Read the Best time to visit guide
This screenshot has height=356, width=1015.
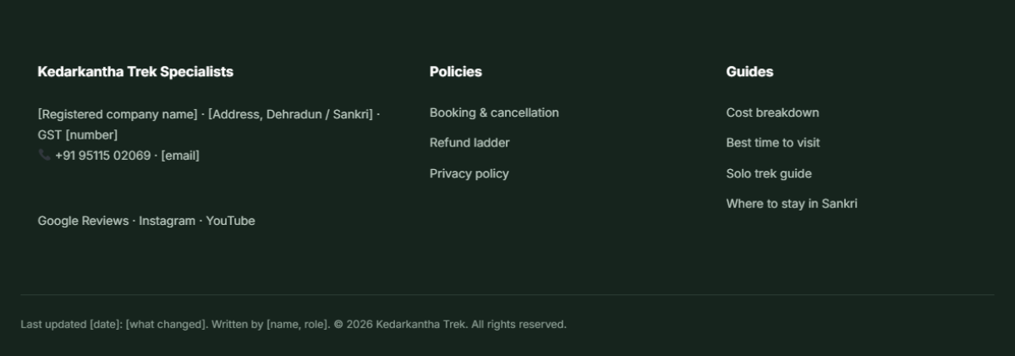pos(773,143)
